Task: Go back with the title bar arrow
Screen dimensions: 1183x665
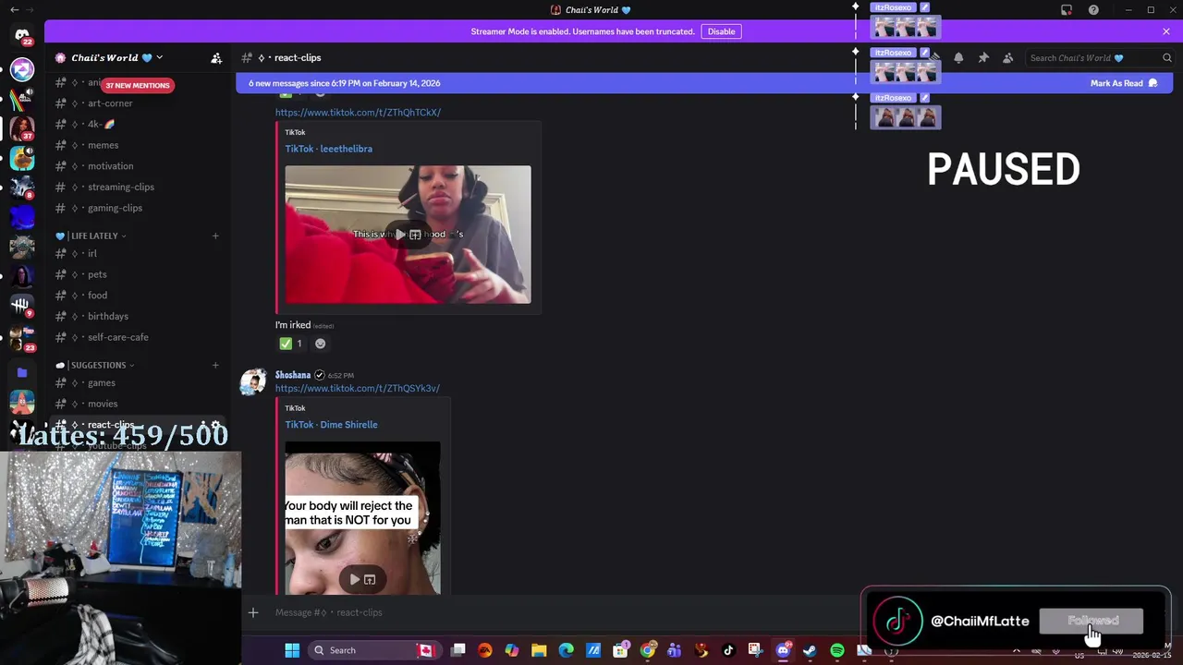Action: click(14, 10)
